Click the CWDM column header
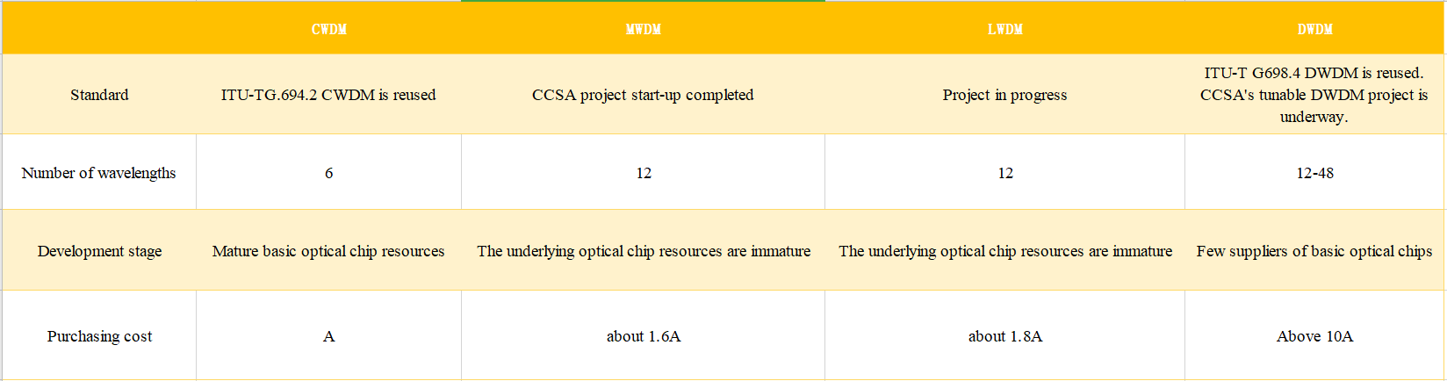 coord(328,29)
